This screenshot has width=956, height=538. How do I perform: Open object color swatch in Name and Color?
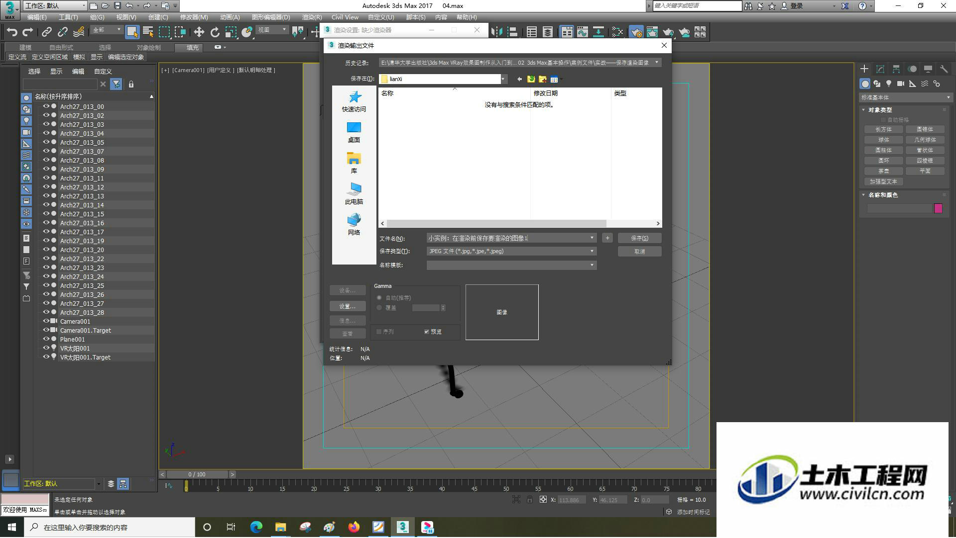coord(938,208)
